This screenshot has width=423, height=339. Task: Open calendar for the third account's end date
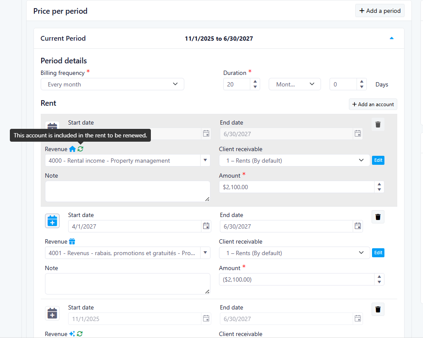pyautogui.click(x=358, y=318)
